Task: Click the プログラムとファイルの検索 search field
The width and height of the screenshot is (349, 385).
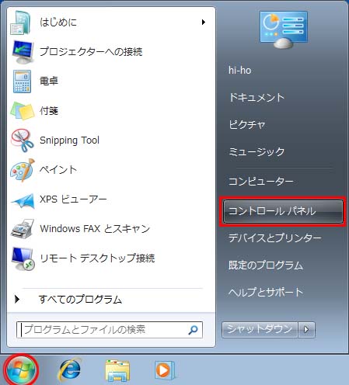Action: 110,330
